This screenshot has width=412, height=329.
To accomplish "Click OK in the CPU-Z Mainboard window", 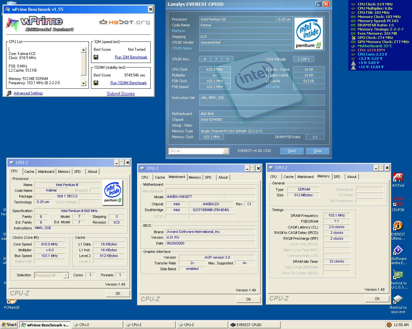I will pyautogui.click(x=248, y=299).
